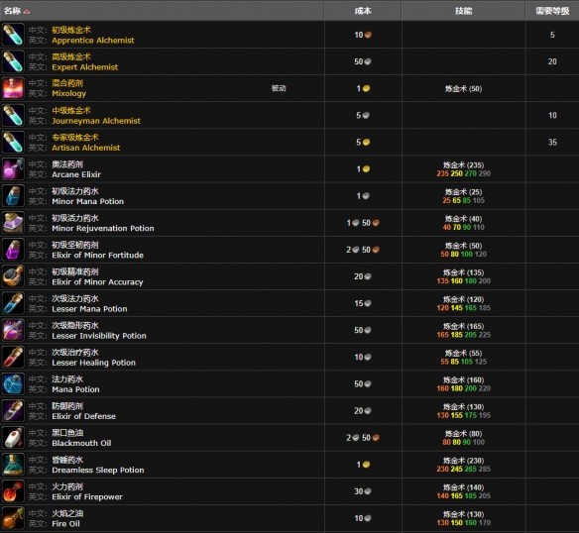Viewport: 579px width, 533px height.
Task: Click the Apprentice Alchemist vial icon
Action: tap(13, 35)
